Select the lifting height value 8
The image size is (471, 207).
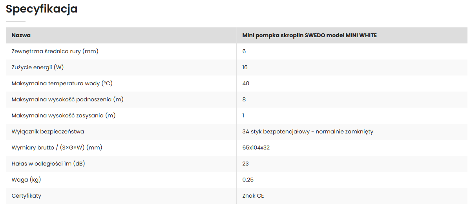point(244,99)
